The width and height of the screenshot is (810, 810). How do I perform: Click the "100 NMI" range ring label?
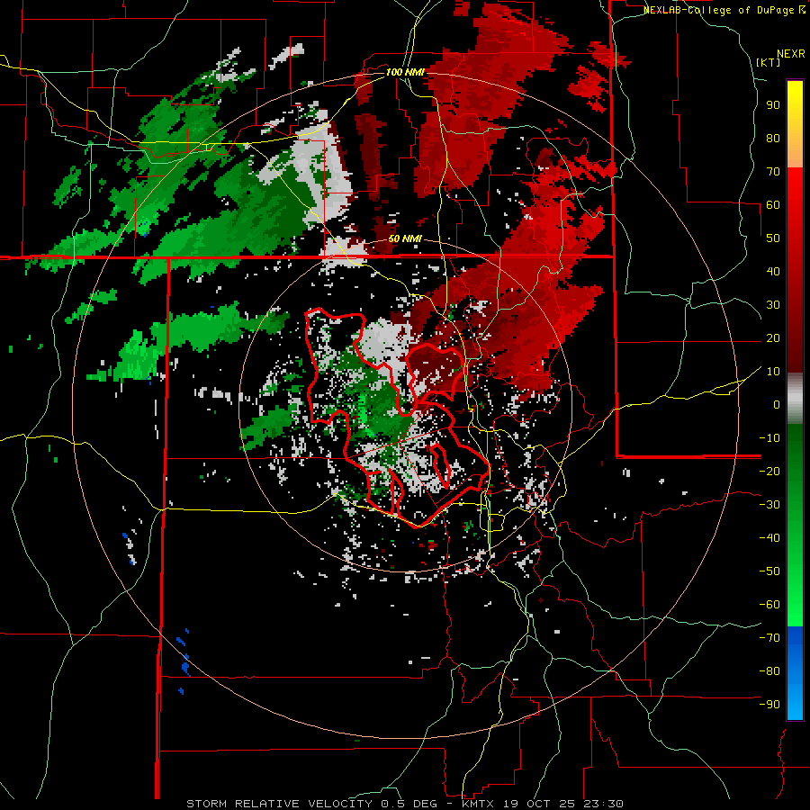click(405, 72)
